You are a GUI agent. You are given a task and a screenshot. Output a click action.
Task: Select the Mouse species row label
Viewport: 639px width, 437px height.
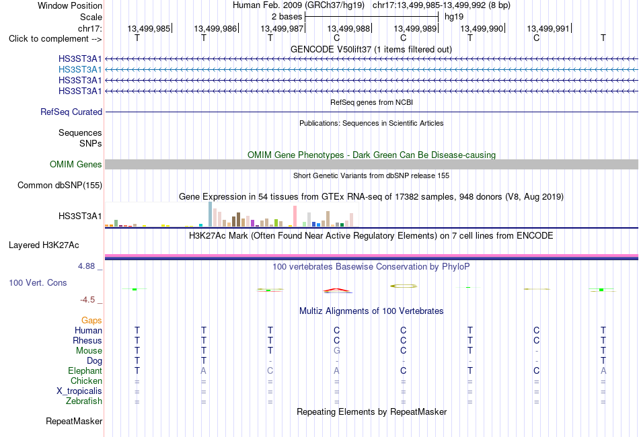tap(89, 351)
